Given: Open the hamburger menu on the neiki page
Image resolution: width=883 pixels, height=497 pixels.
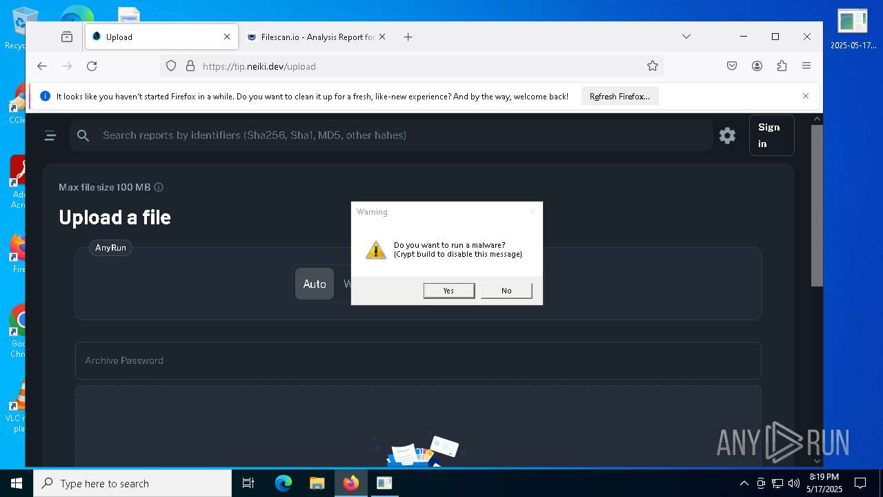Looking at the screenshot, I should [50, 136].
